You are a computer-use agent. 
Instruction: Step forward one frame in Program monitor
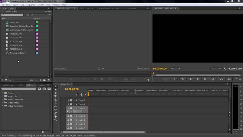(205, 79)
